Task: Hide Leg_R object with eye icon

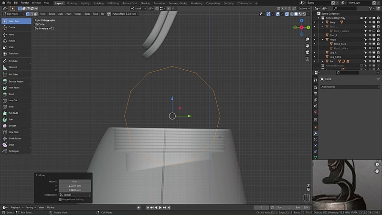Action: point(370,53)
